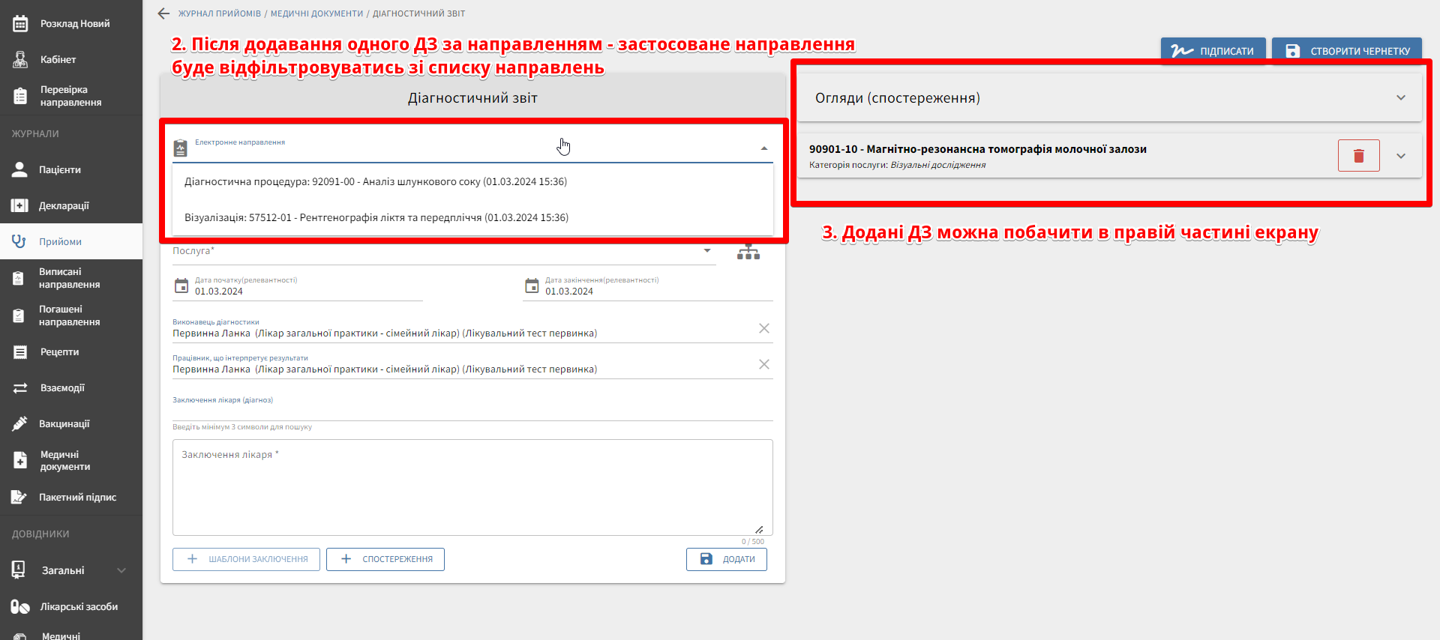The image size is (1440, 640).
Task: Clear the results interpreter employee field
Action: click(763, 364)
